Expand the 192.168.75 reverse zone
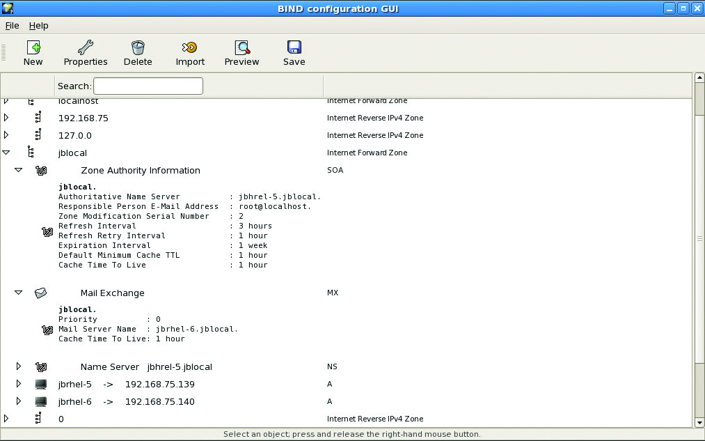 coord(6,118)
